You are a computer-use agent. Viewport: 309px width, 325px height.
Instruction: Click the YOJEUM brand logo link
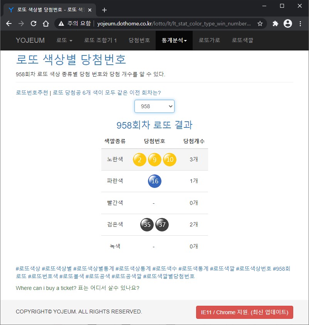pos(30,40)
